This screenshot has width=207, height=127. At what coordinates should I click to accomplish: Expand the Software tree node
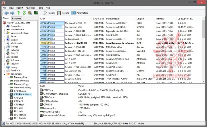pos(5,60)
